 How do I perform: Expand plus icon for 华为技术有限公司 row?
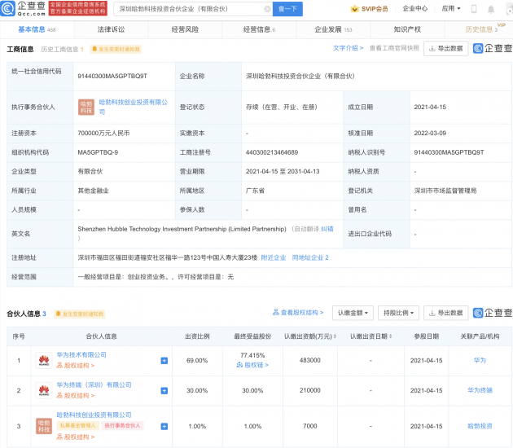[164, 361]
